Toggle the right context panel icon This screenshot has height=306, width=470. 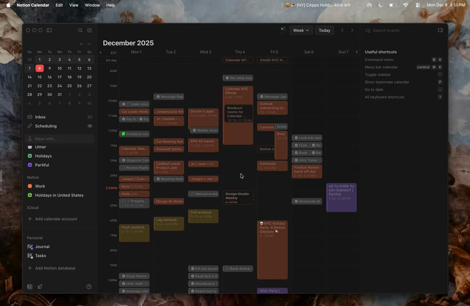(440, 30)
